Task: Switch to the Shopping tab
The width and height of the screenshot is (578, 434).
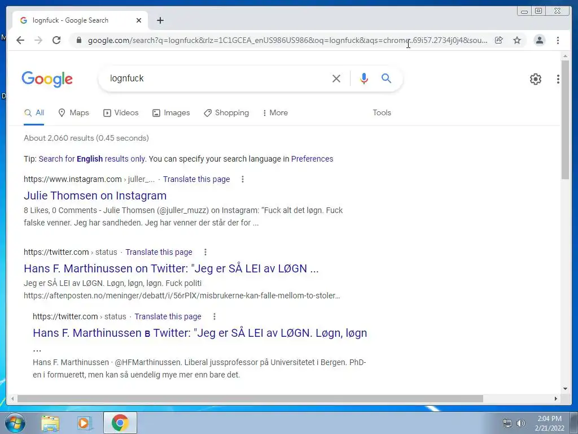Action: point(226,113)
